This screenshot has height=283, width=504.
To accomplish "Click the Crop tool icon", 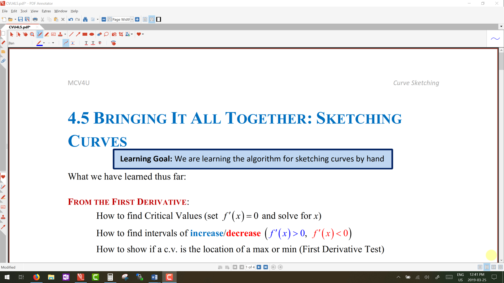I will tap(121, 34).
